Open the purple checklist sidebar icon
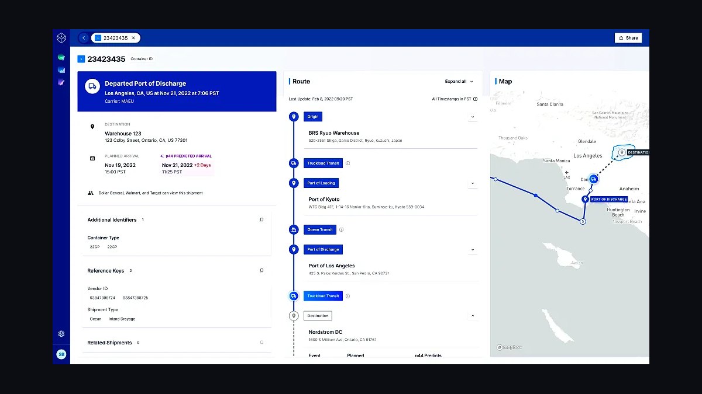This screenshot has height=394, width=702. (x=61, y=82)
